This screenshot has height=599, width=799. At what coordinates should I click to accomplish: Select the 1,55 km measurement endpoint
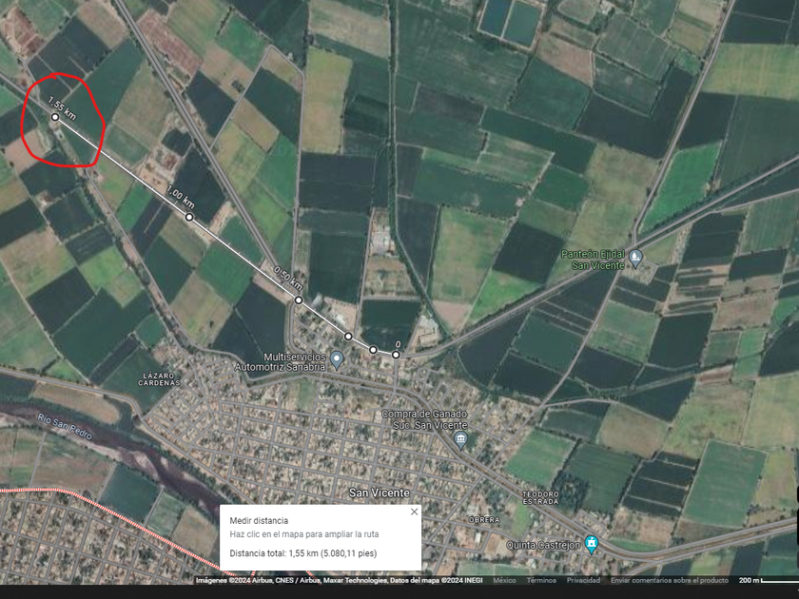pyautogui.click(x=55, y=117)
